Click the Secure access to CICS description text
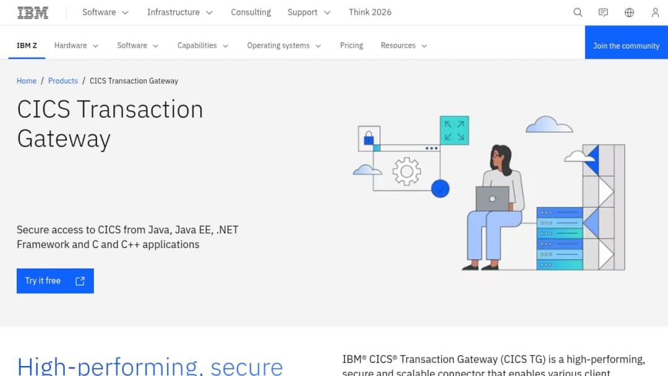 [127, 237]
